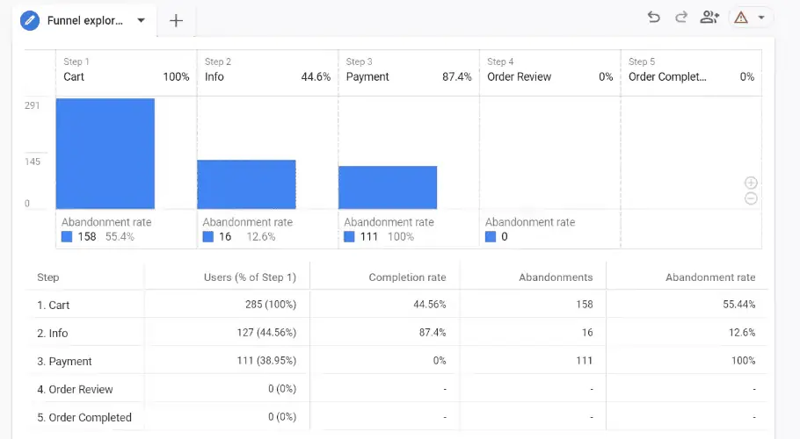Click the 12.6% abandonment rate table cell
The width and height of the screenshot is (800, 439).
click(x=742, y=333)
